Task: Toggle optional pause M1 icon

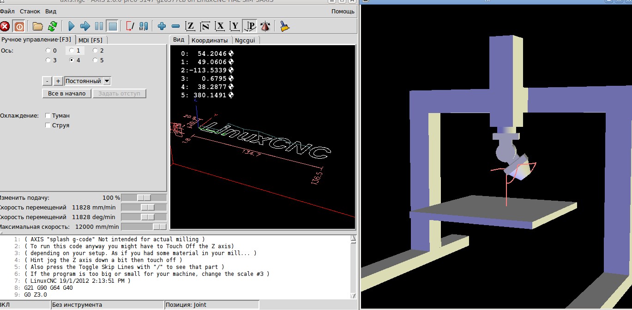Action: click(144, 26)
